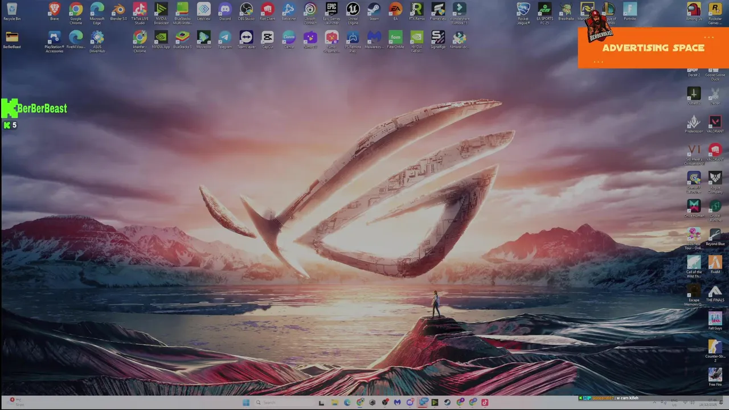
Task: Open the Rogue Company icon
Action: tap(715, 182)
